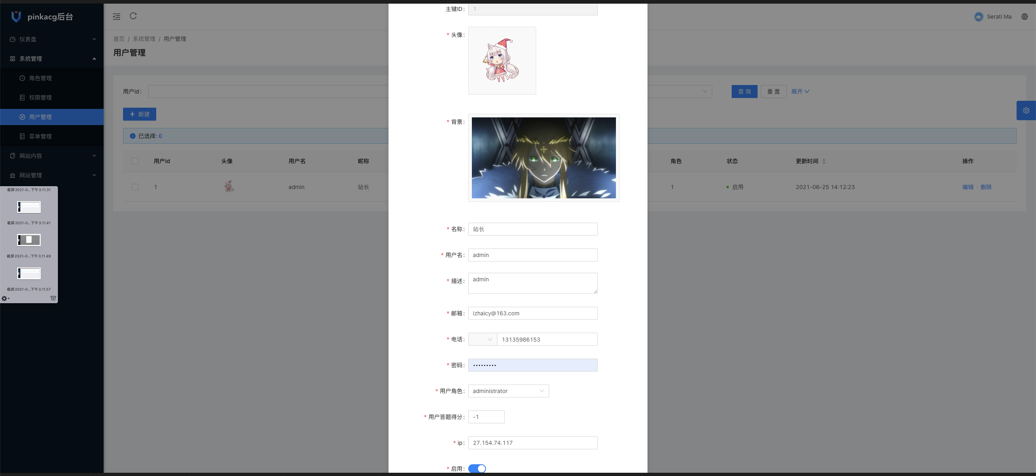
Task: Sort by 更新时间 column sorter
Action: coord(824,161)
